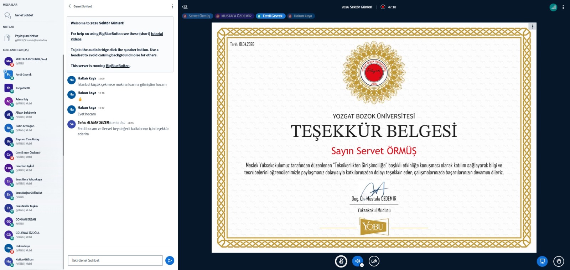Image resolution: width=570 pixels, height=270 pixels.
Task: Open the tutorial videos link
Action: (x=157, y=34)
